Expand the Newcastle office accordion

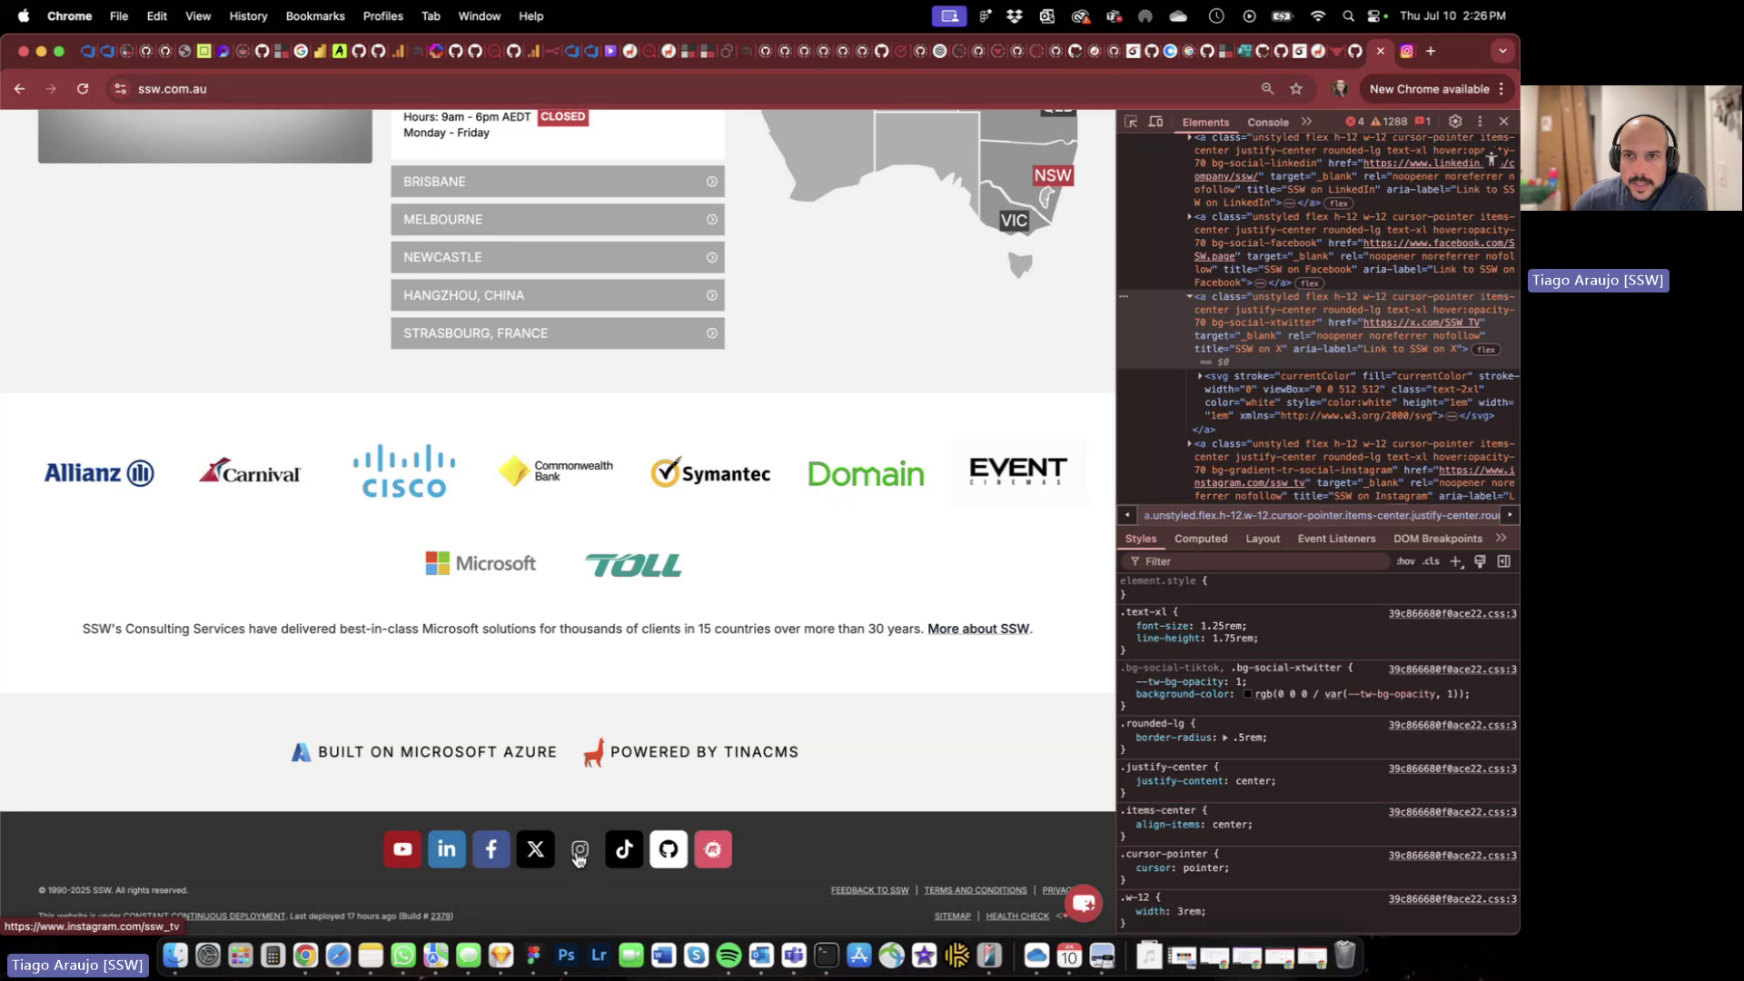point(558,258)
